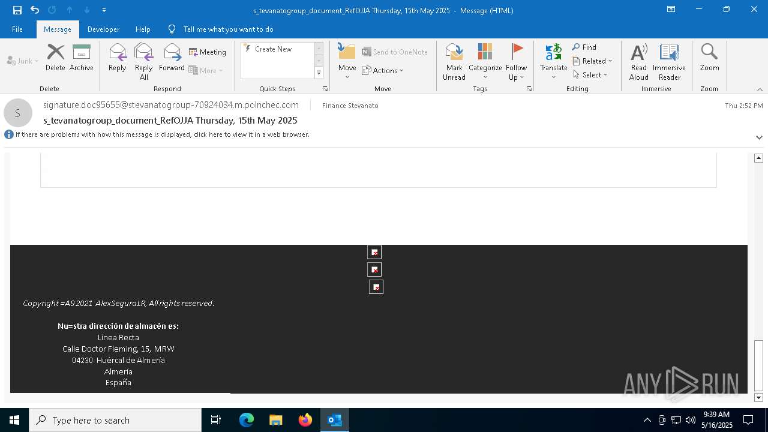Click the sender email address
768x432 pixels.
click(171, 105)
